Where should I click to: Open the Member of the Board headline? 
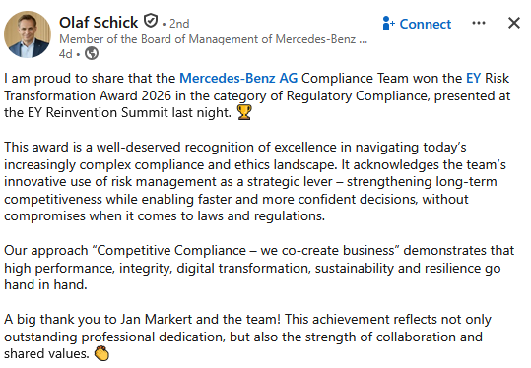tap(207, 39)
